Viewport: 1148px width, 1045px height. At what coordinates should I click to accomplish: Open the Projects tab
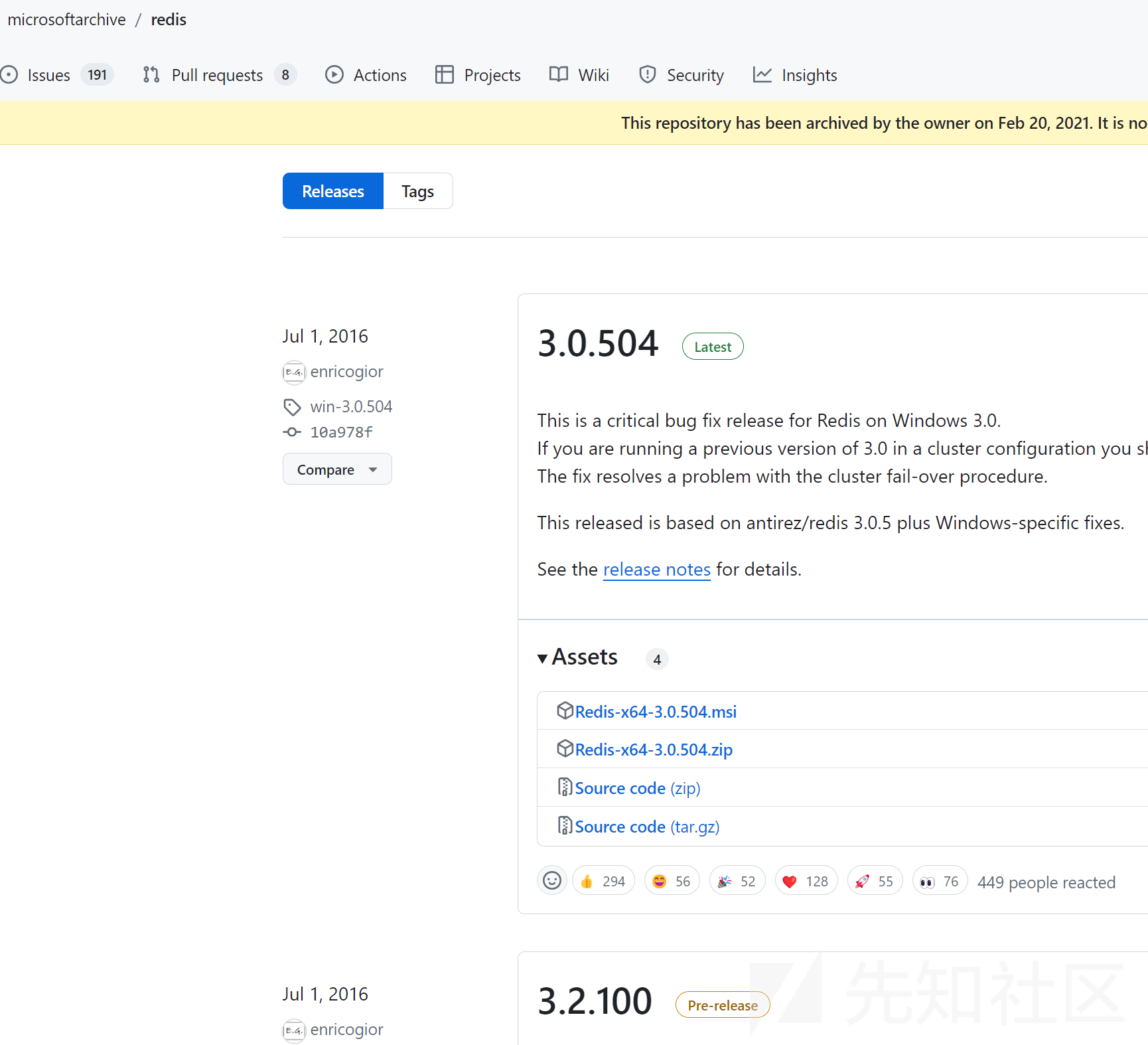[478, 75]
